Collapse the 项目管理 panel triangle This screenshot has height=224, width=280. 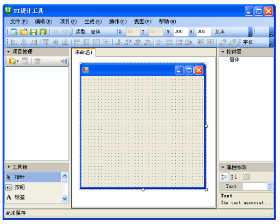[8, 52]
